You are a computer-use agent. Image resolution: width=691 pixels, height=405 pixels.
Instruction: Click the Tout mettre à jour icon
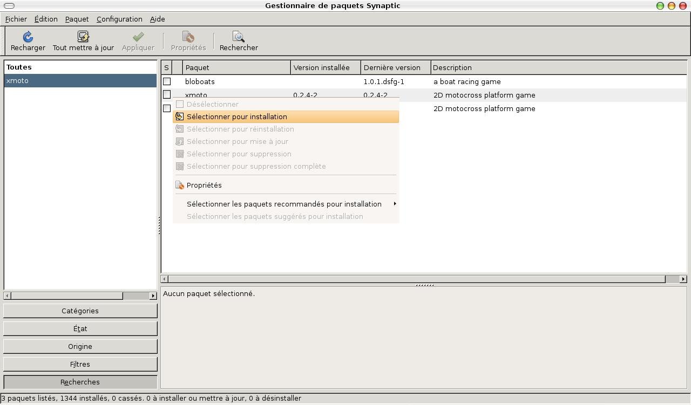[83, 36]
